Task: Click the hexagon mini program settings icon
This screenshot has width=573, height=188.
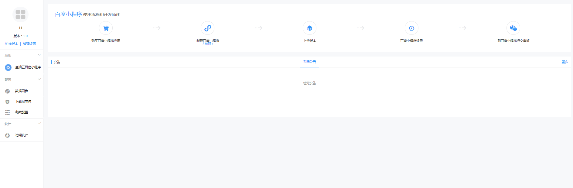Action: point(411,28)
